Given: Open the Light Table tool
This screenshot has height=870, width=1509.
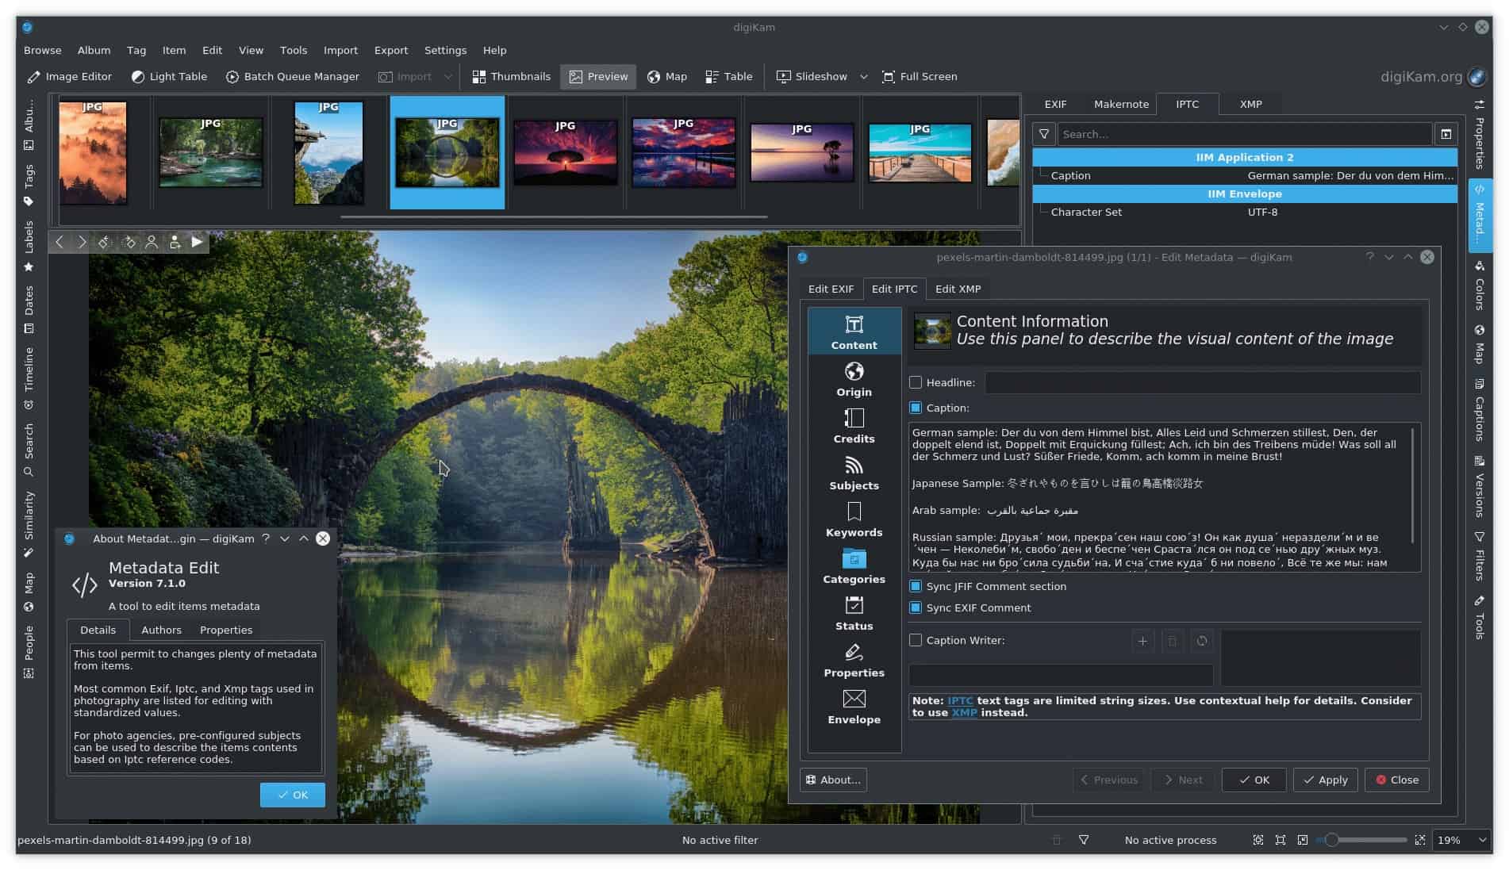Looking at the screenshot, I should [169, 76].
